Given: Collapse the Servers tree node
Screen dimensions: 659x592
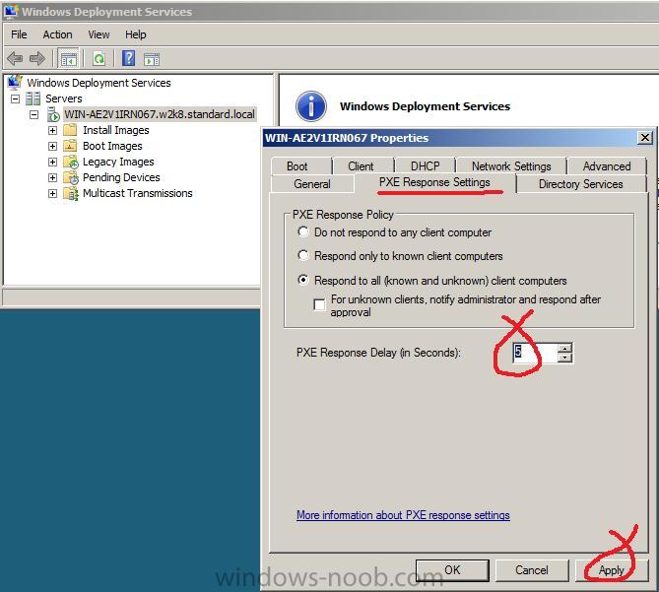Looking at the screenshot, I should (x=15, y=99).
